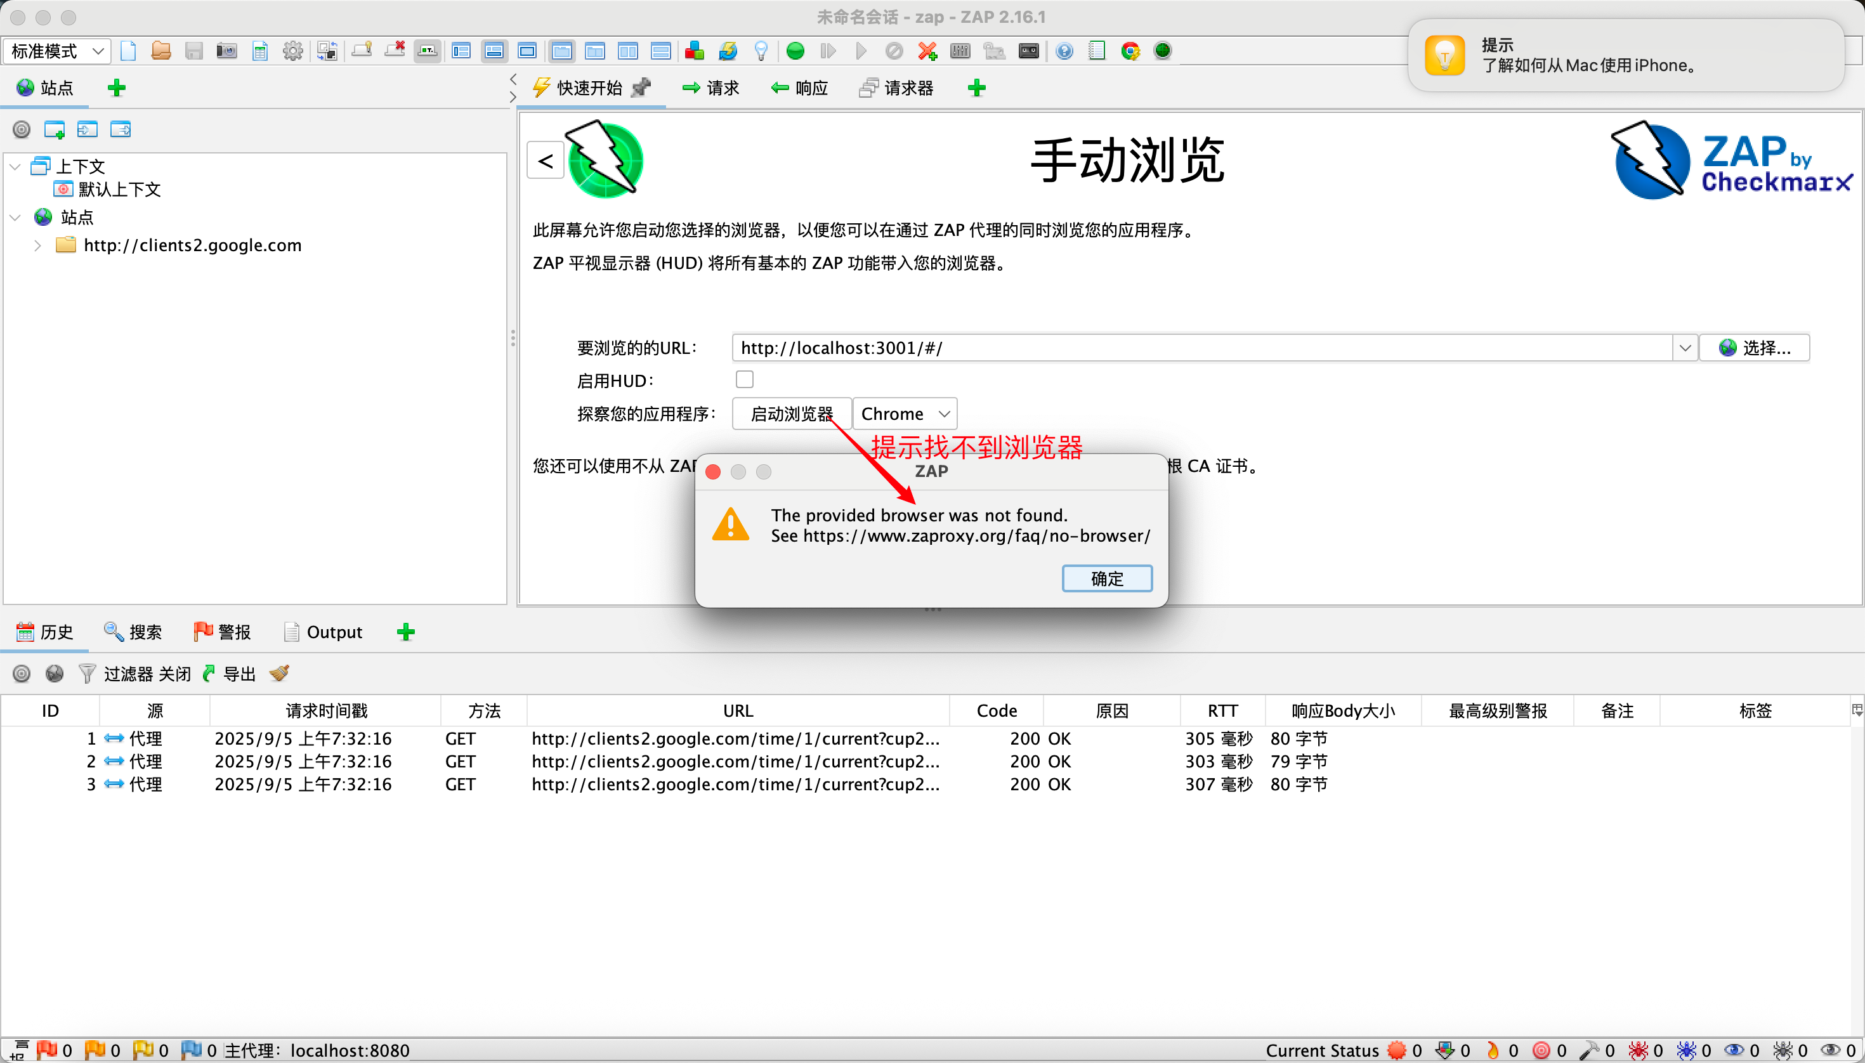Screen dimensions: 1865x1063
Task: Click green plus beside the 站点 tab
Action: tap(117, 88)
